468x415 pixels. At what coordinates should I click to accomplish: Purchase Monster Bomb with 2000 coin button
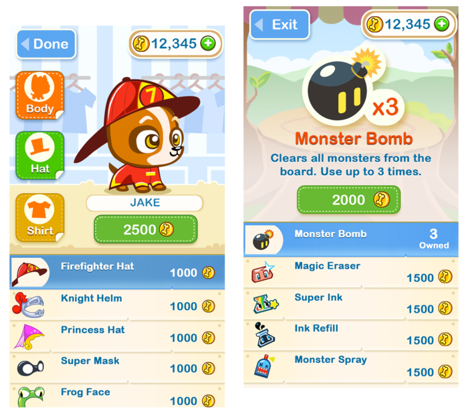coord(348,200)
